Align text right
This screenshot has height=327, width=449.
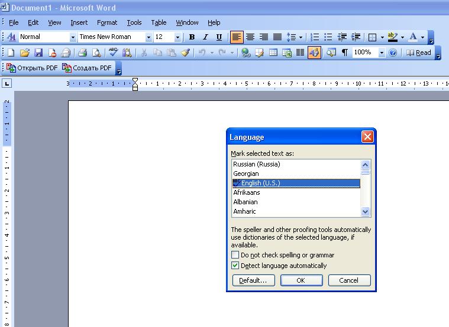264,37
